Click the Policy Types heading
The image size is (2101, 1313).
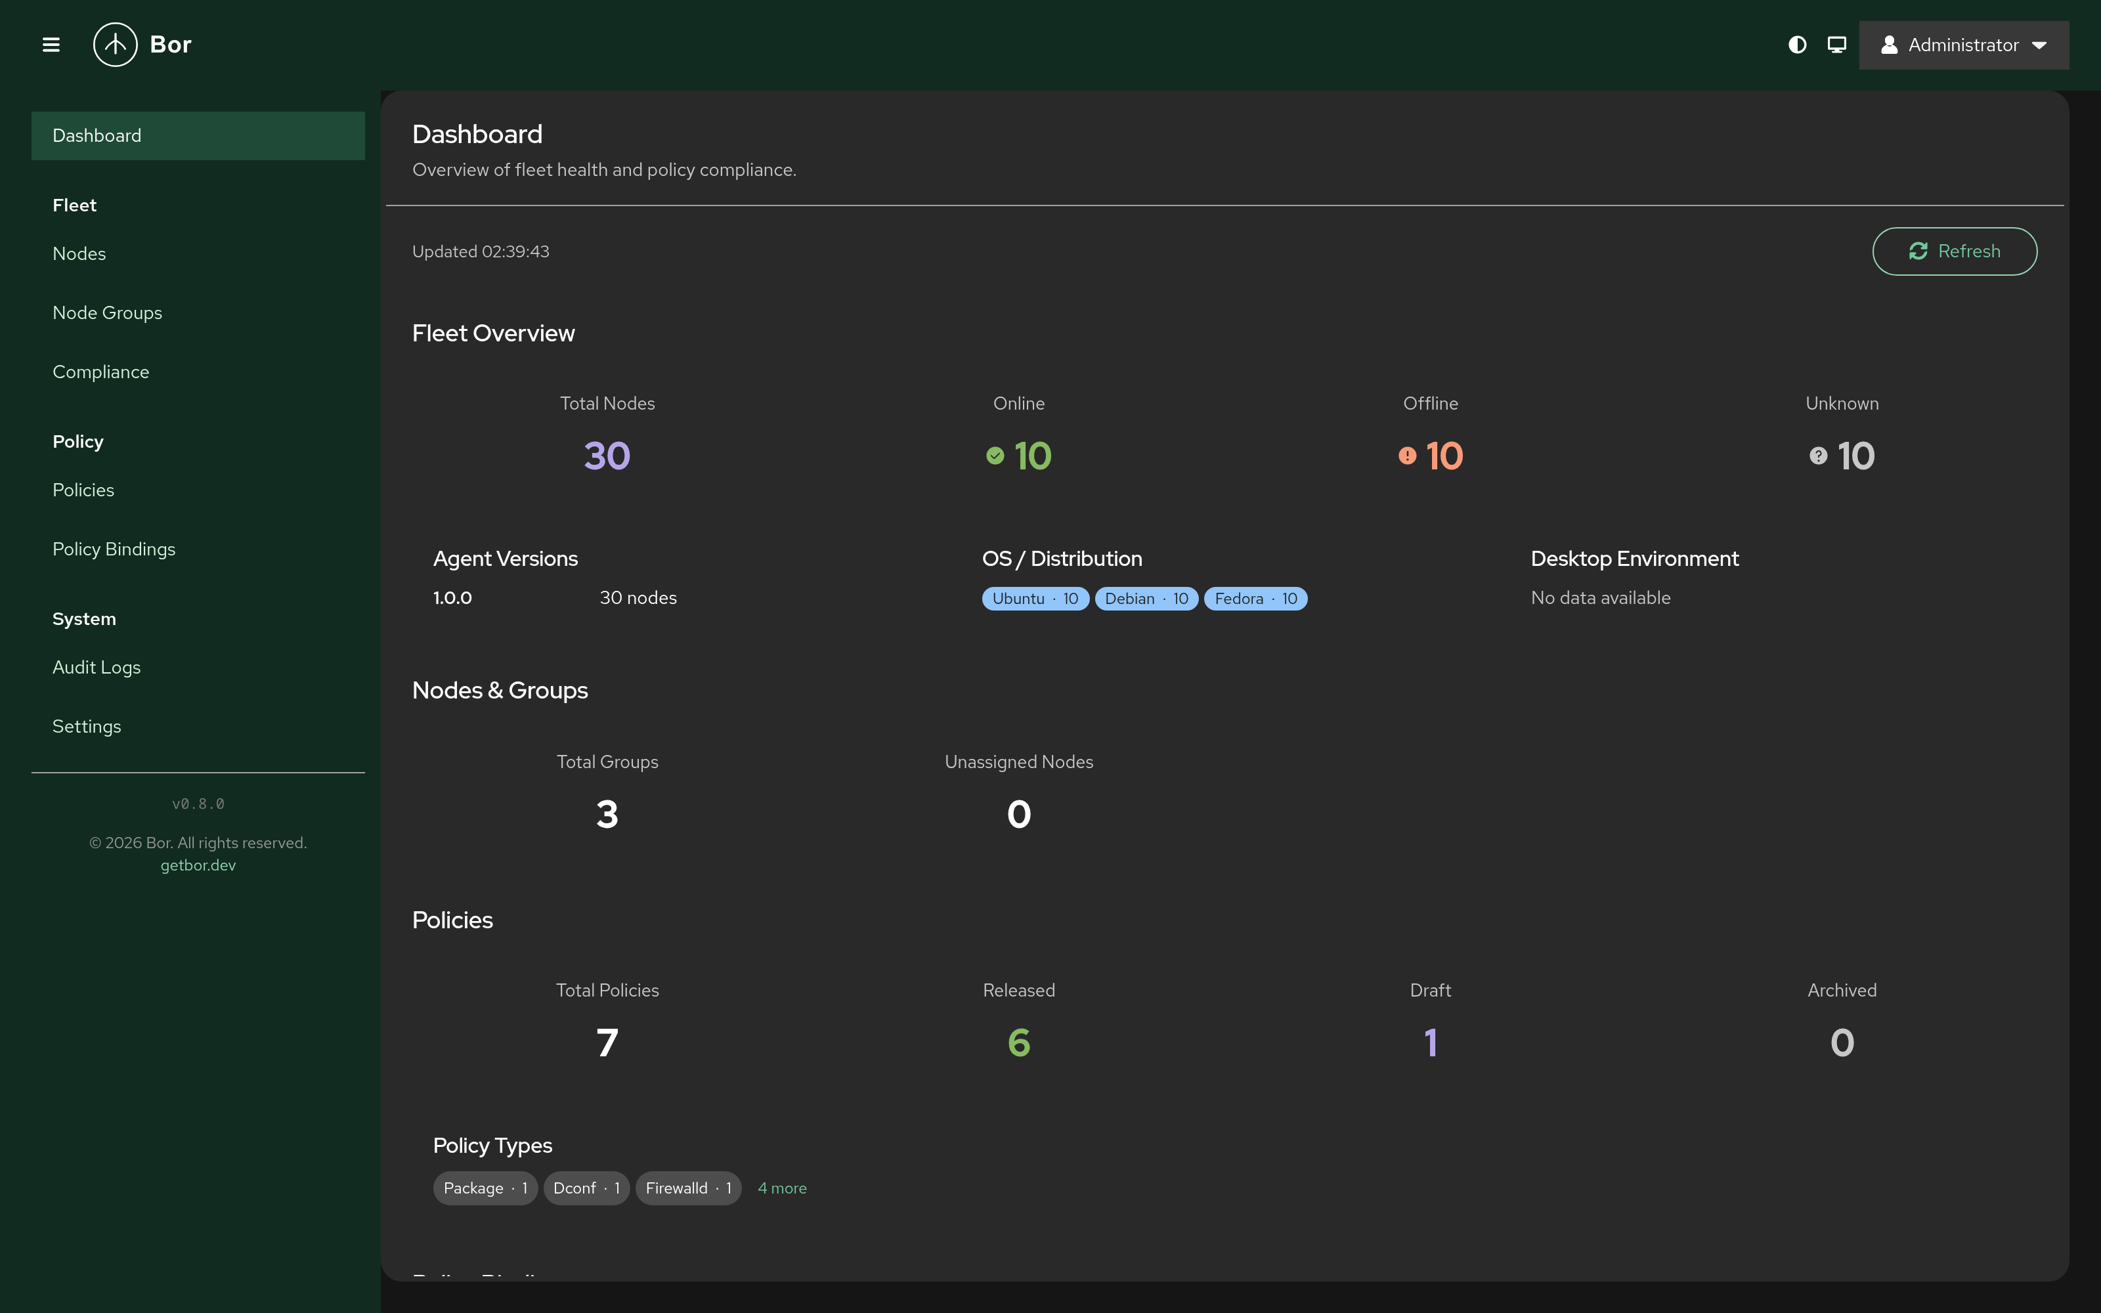[x=492, y=1146]
